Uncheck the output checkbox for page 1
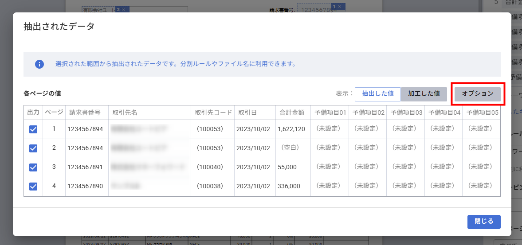522x245 pixels. (x=33, y=129)
